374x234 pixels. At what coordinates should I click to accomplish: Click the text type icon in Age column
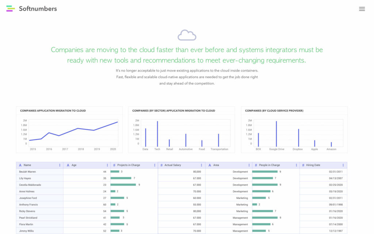click(x=68, y=165)
